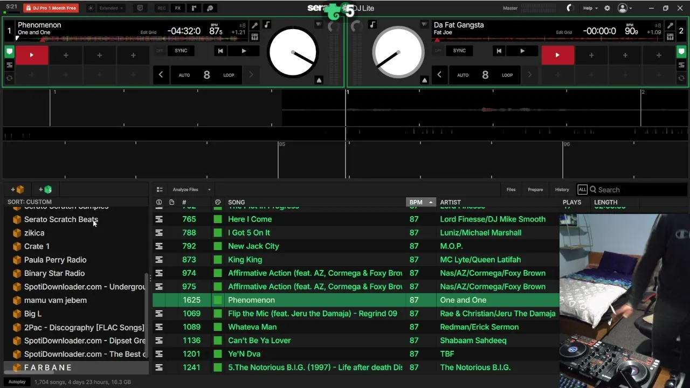Click sync OFF button on deck 2
The width and height of the screenshot is (690, 388).
pos(438,51)
